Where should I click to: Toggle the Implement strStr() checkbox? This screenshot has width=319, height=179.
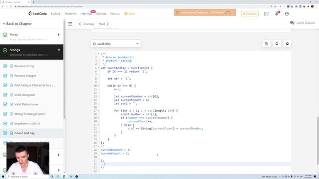5,123
